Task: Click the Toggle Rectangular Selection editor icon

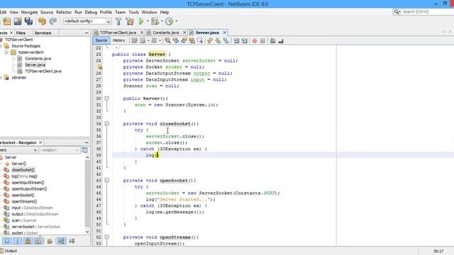Action: click(x=200, y=41)
